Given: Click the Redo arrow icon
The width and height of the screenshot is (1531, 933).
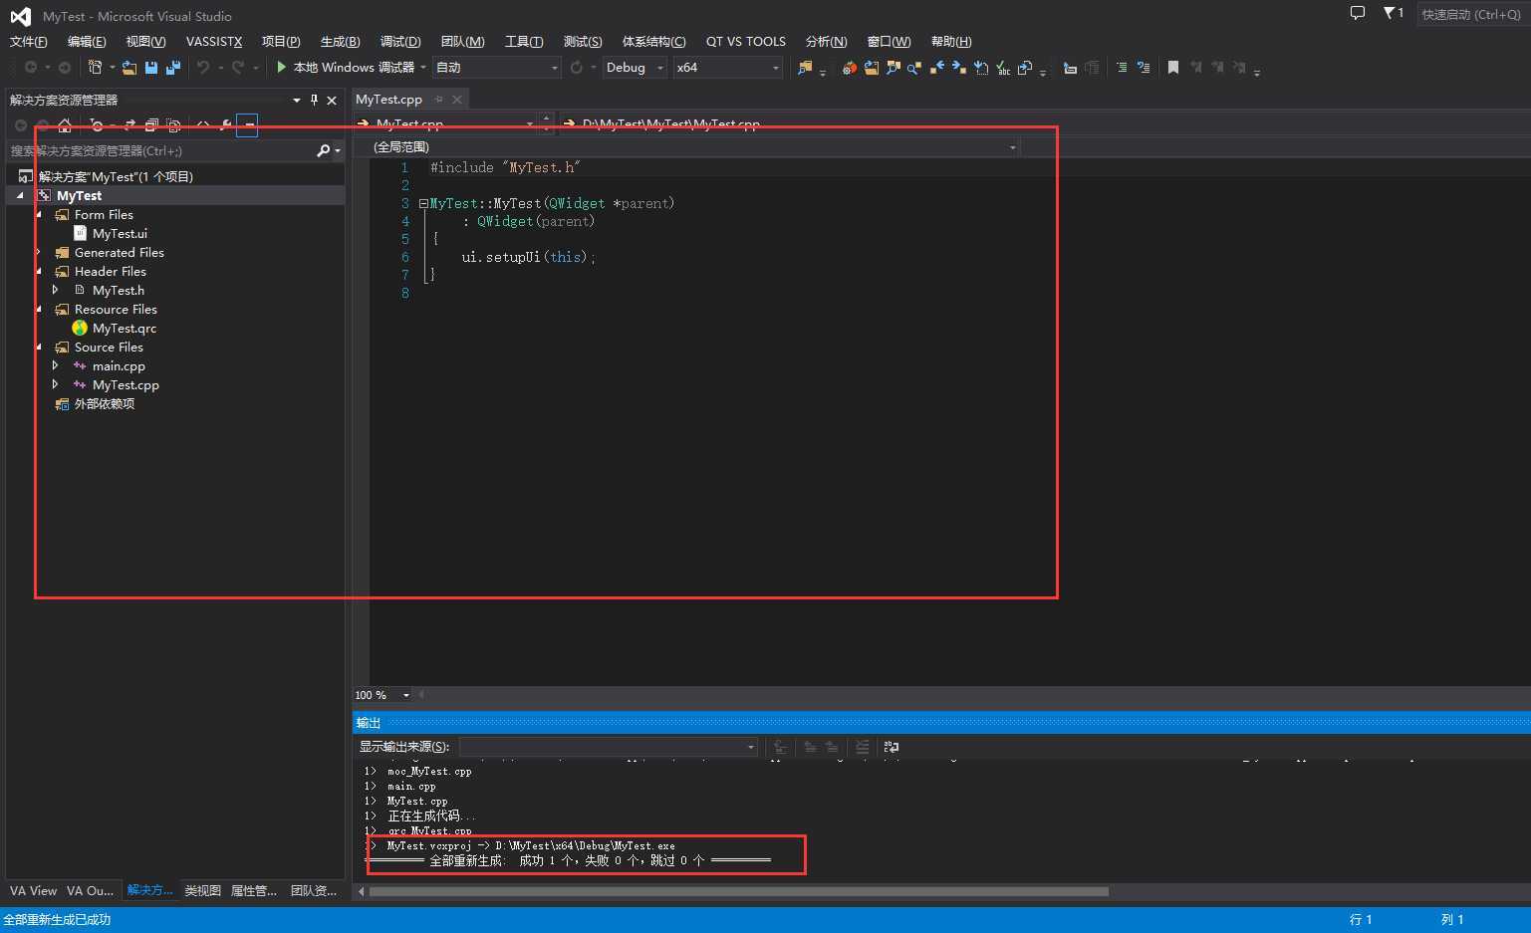Looking at the screenshot, I should coord(238,67).
